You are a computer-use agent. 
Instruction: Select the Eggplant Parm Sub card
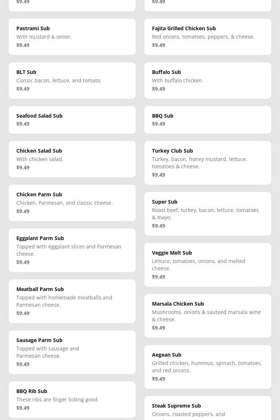72,250
